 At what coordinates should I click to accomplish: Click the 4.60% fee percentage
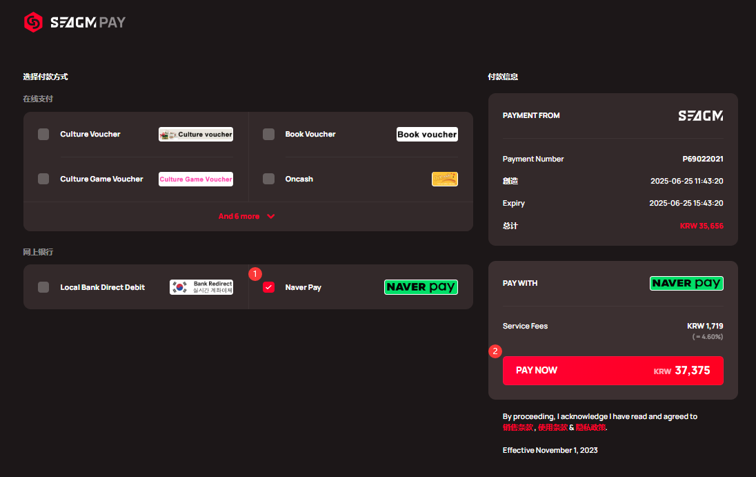pyautogui.click(x=708, y=337)
